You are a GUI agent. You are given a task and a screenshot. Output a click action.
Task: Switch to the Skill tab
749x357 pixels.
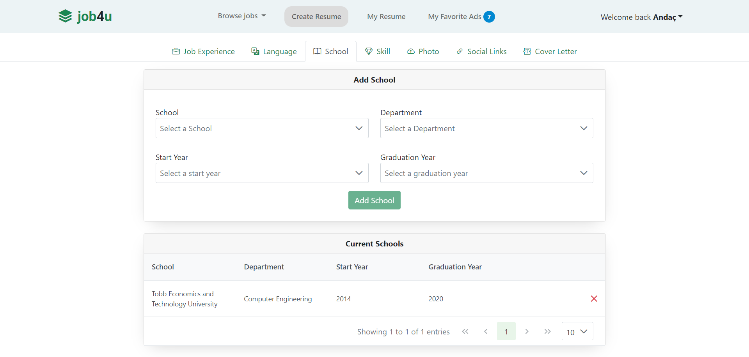(x=377, y=51)
